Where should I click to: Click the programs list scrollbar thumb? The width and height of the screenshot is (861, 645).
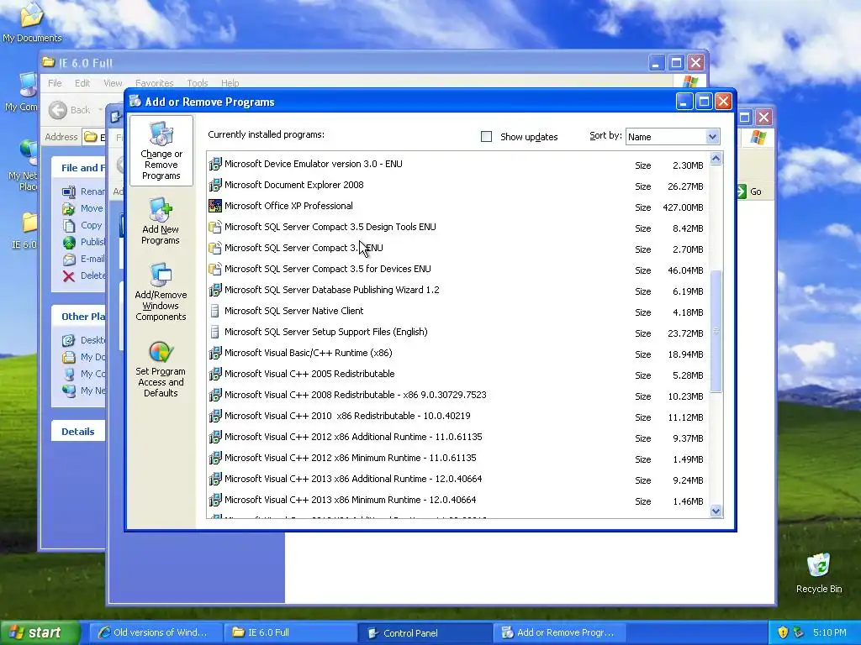tap(716, 331)
